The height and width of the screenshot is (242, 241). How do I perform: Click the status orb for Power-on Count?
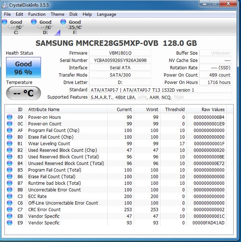10,124
